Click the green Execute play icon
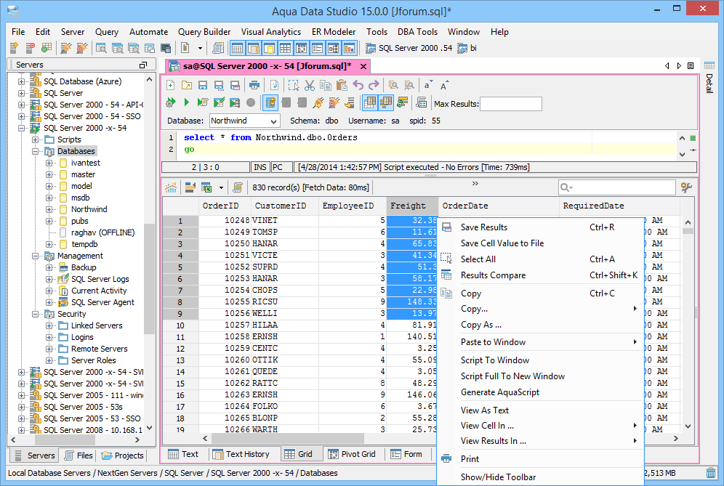This screenshot has width=724, height=486. click(x=187, y=102)
